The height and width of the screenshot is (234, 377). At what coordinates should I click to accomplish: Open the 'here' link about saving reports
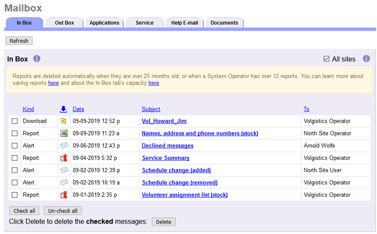[x=53, y=83]
